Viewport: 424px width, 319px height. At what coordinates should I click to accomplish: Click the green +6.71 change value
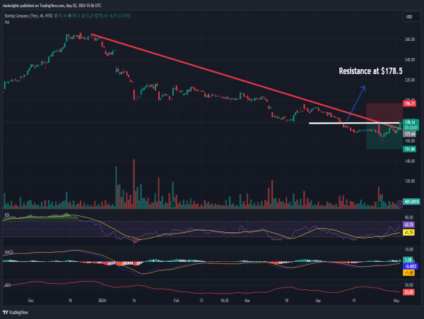[x=113, y=16]
